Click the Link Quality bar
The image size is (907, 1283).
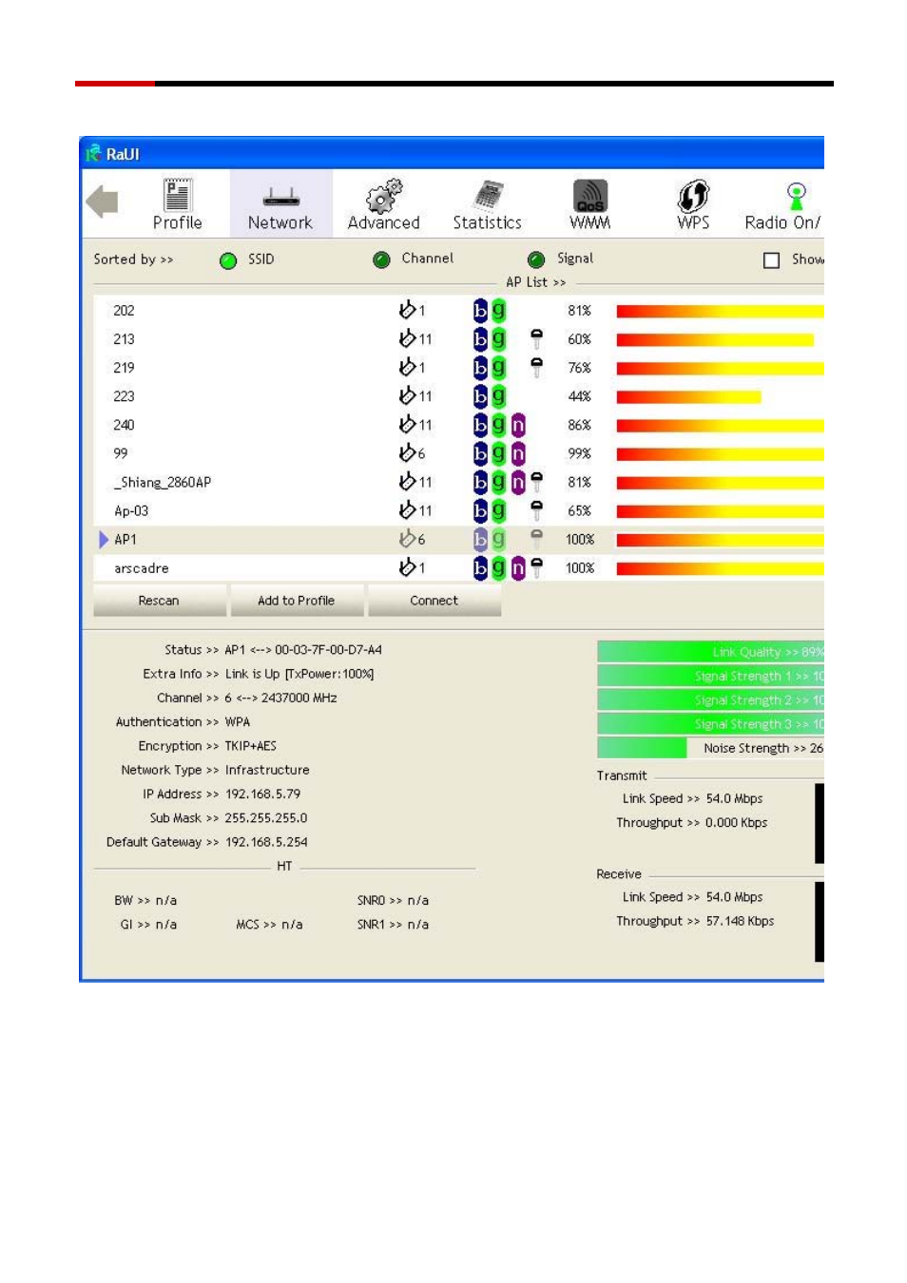710,651
